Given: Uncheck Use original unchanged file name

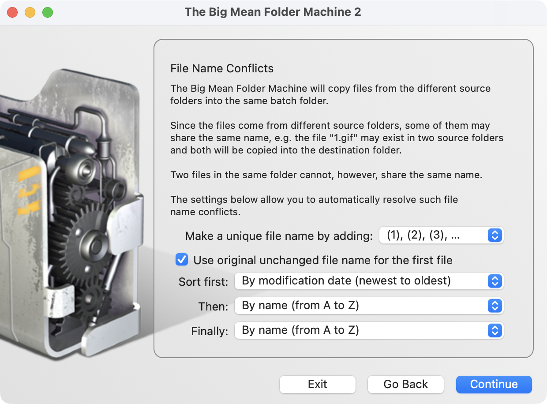Looking at the screenshot, I should [x=182, y=260].
